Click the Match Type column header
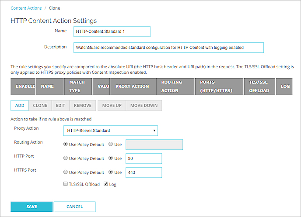 [78, 86]
